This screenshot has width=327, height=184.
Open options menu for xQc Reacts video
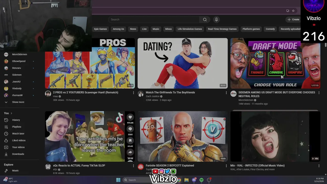pyautogui.click(x=133, y=166)
